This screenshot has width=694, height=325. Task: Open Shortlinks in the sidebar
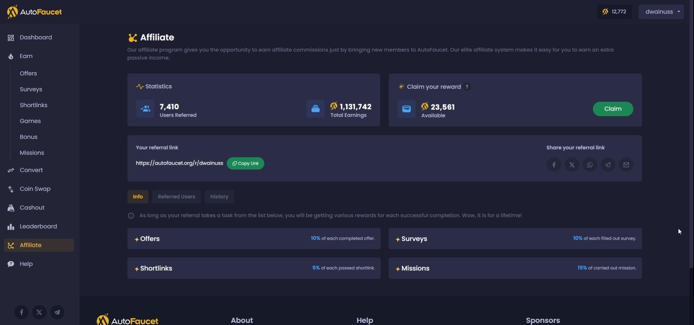pos(34,105)
